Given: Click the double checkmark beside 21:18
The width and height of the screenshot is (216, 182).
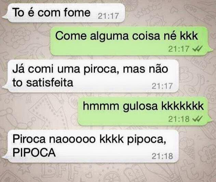Looking at the screenshot, I should (x=198, y=119).
